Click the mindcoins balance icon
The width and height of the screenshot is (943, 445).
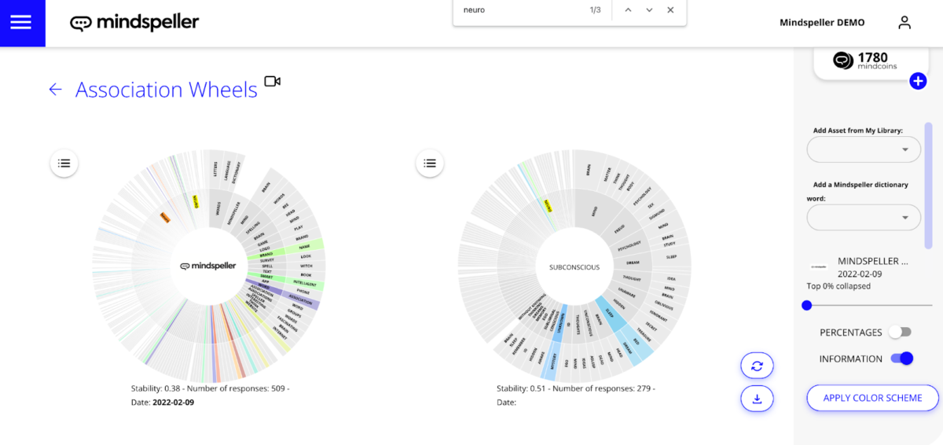coord(843,61)
